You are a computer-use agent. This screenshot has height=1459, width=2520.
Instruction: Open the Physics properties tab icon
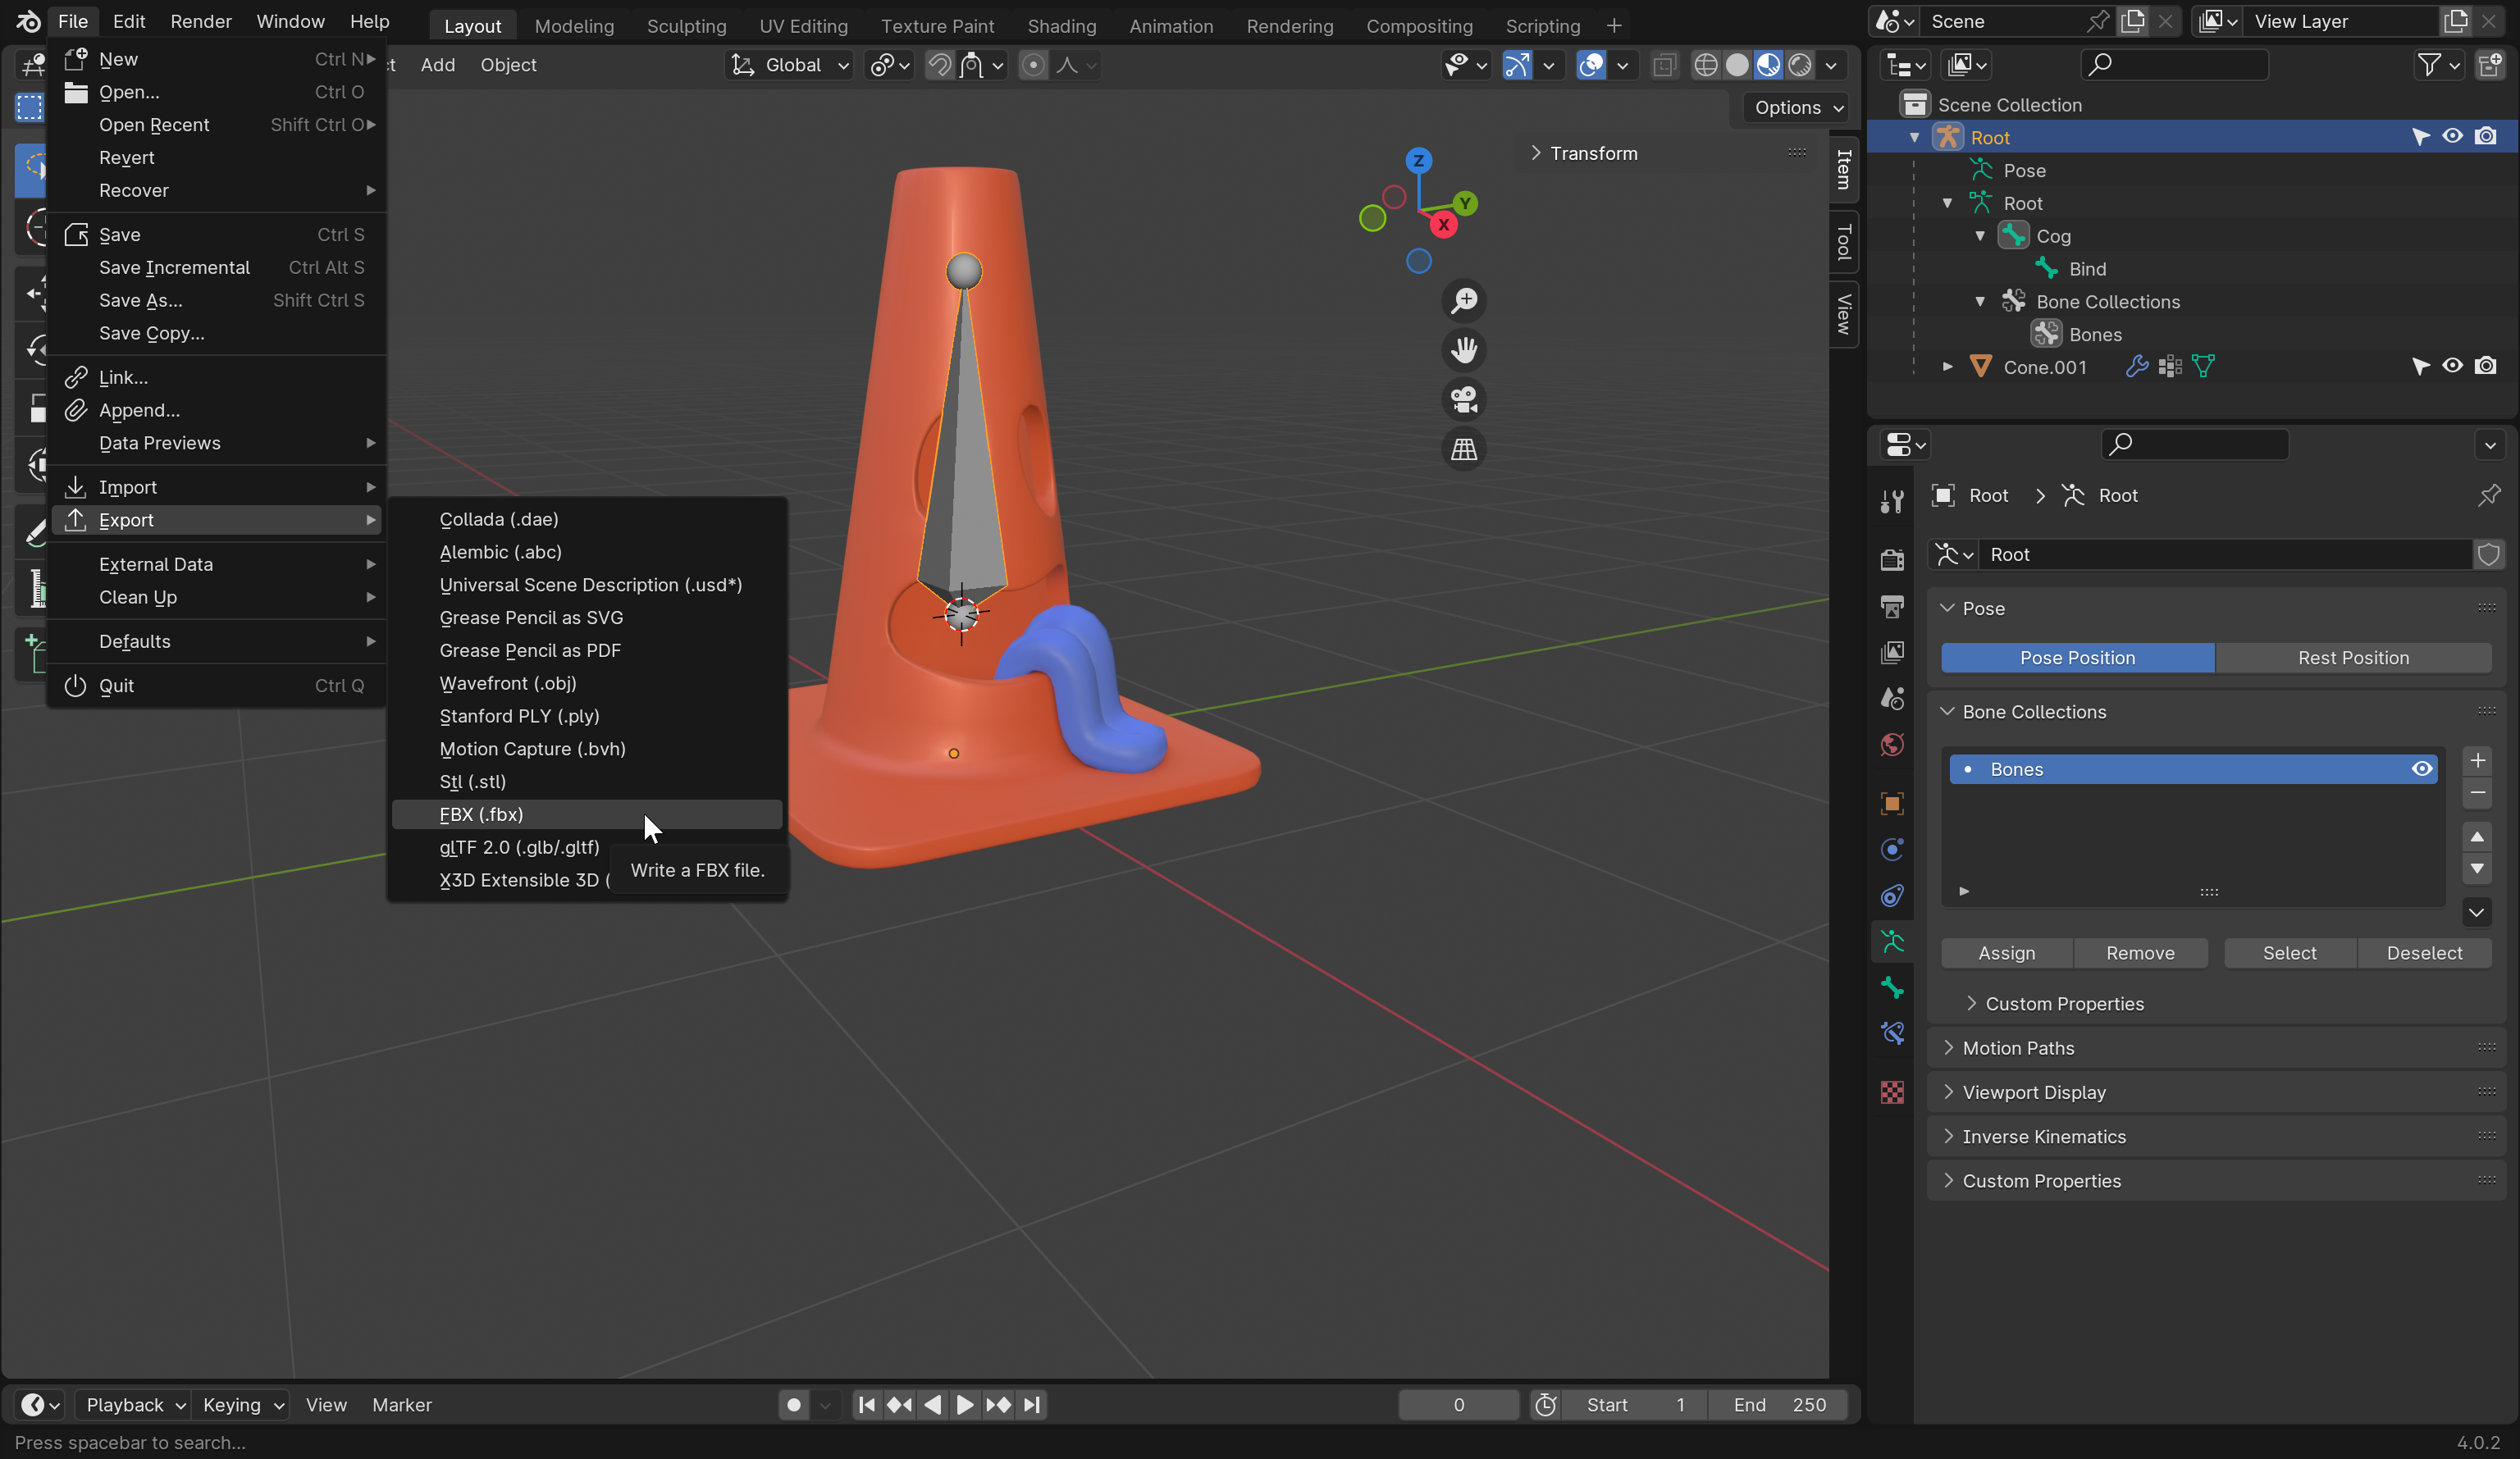1891,849
